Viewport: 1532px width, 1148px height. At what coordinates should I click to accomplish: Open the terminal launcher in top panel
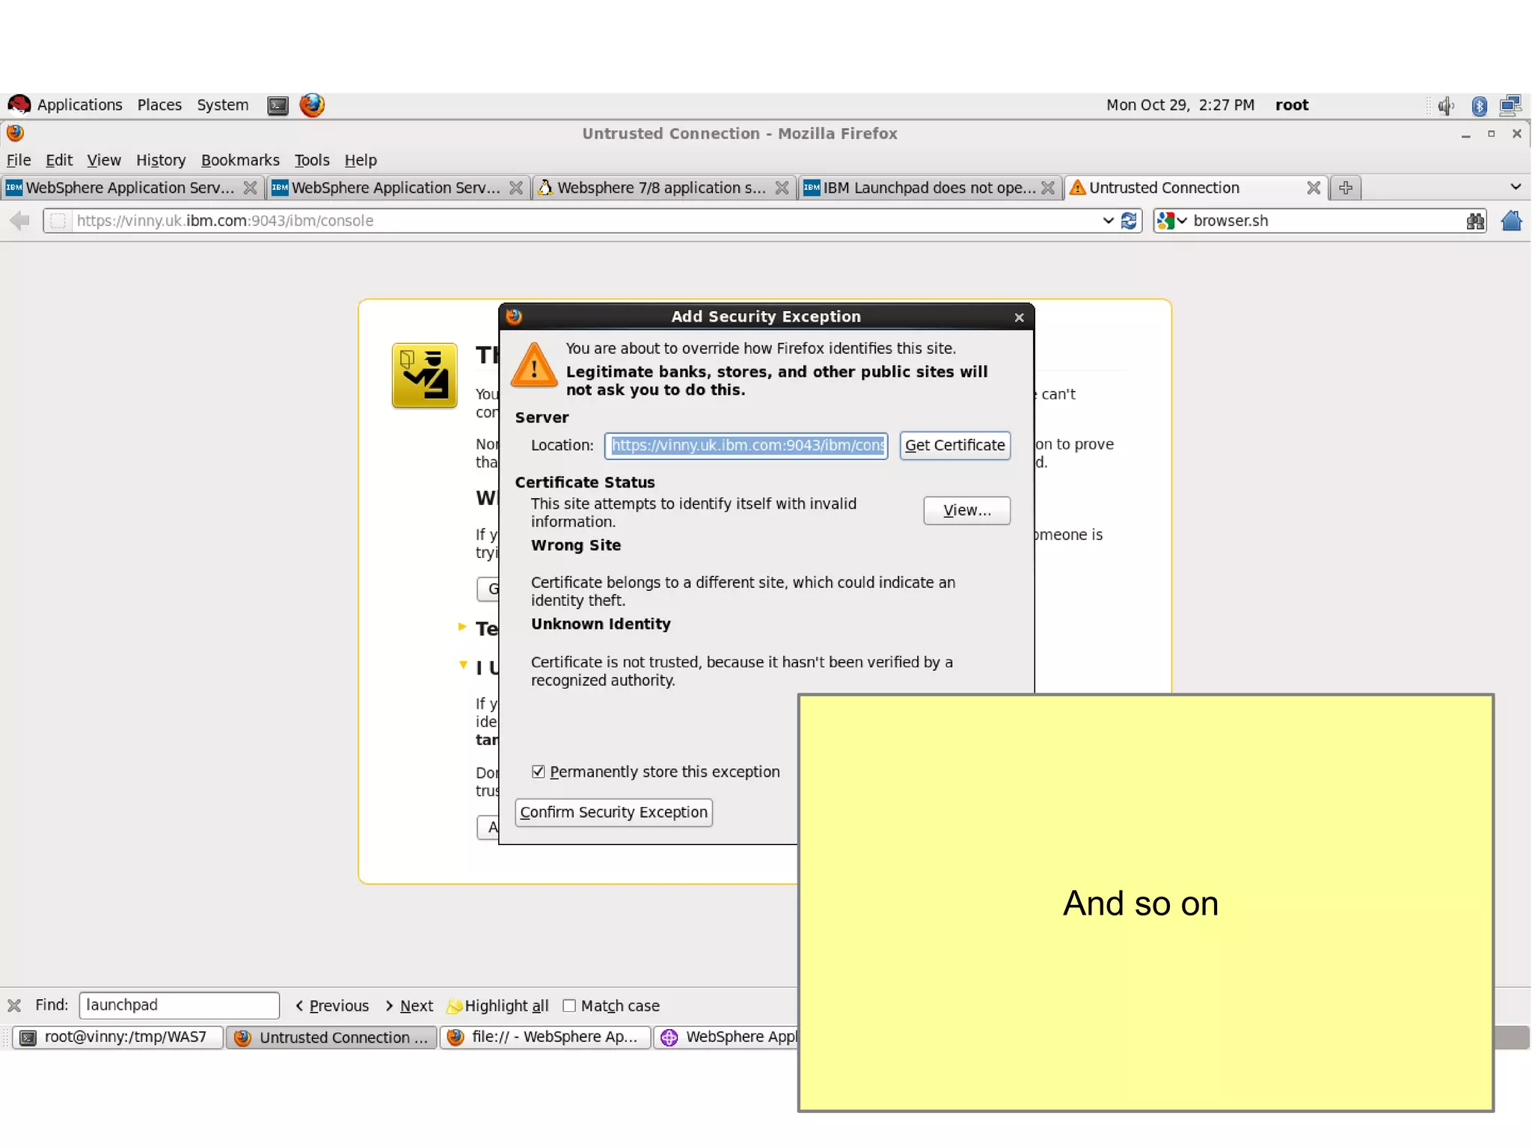coord(278,105)
